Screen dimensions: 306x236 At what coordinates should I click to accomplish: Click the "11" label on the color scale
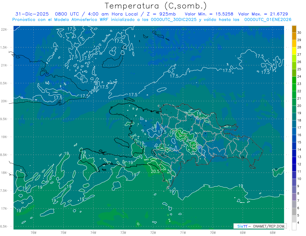(x=299, y=172)
